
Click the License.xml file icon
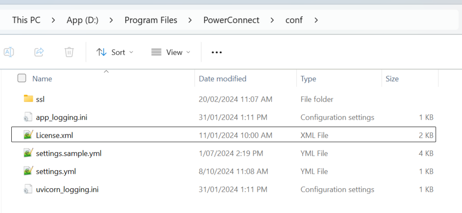tap(28, 135)
